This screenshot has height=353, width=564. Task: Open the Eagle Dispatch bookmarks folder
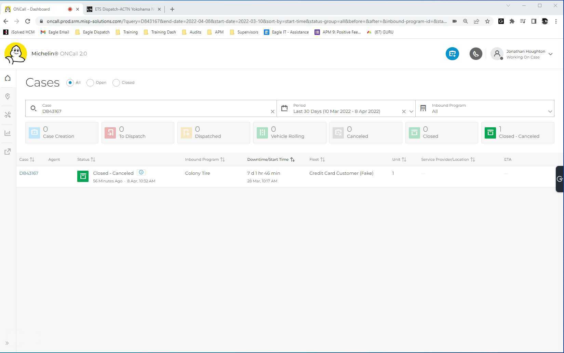[92, 32]
